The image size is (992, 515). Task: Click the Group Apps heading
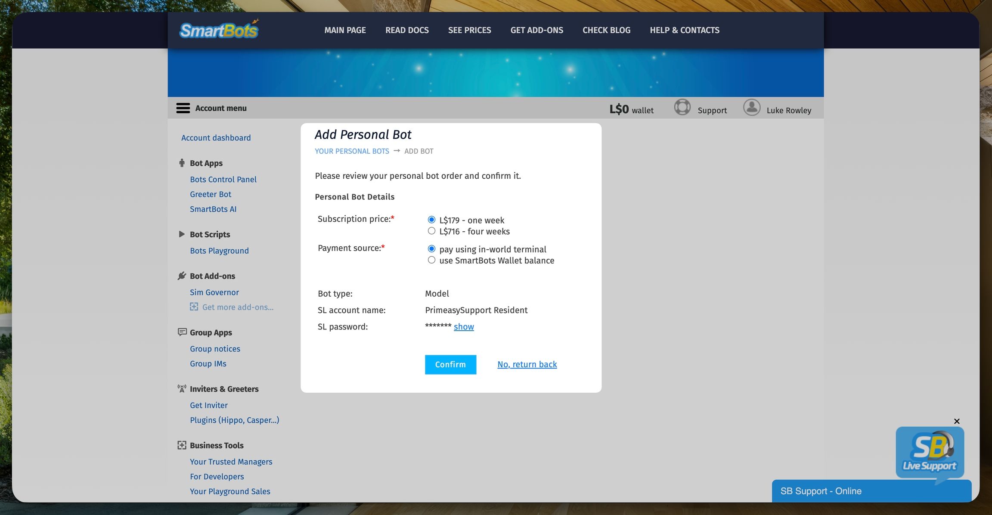click(211, 332)
